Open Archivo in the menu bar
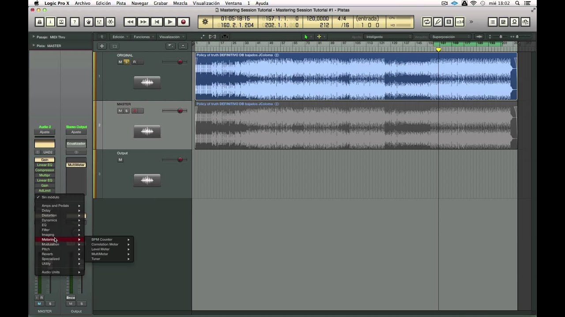This screenshot has height=317, width=565. point(83,3)
